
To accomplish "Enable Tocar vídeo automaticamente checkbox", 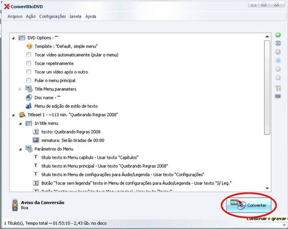I will 29,55.
